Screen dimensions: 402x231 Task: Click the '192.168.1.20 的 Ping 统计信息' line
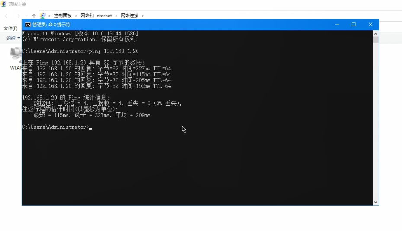(66, 98)
